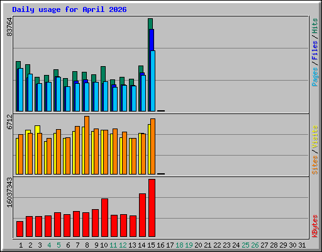Click green weekend day label 12
Image resolution: width=322 pixels, height=252 pixels.
(123, 245)
